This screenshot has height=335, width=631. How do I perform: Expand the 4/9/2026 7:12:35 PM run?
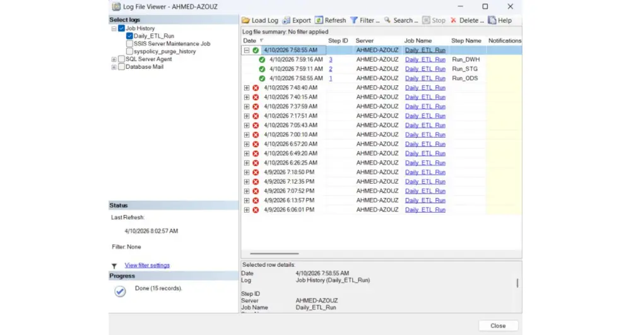pos(247,182)
